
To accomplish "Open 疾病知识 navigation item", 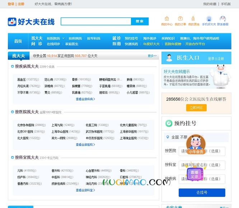I will [168, 38].
